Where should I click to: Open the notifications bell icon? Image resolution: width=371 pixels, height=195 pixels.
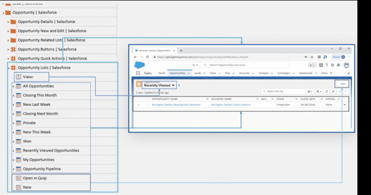338,65
